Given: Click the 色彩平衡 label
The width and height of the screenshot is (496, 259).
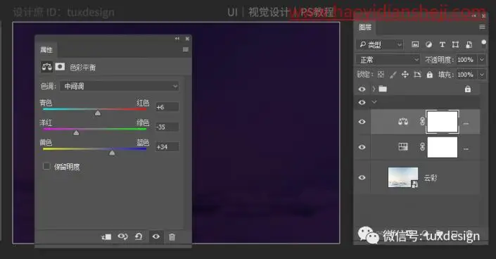Looking at the screenshot, I should (82, 68).
